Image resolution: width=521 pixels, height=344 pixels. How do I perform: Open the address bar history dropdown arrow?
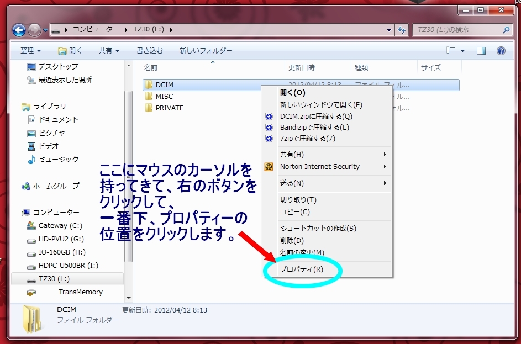click(x=389, y=30)
